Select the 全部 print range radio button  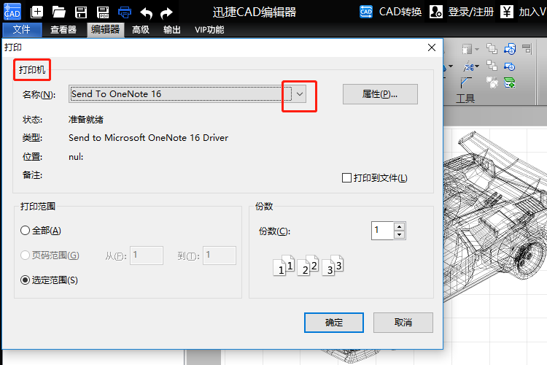tap(26, 231)
